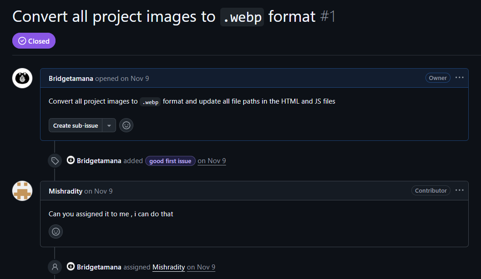
Task: Open three-dot menu on Bridgetamana's comment
Action: (459, 78)
